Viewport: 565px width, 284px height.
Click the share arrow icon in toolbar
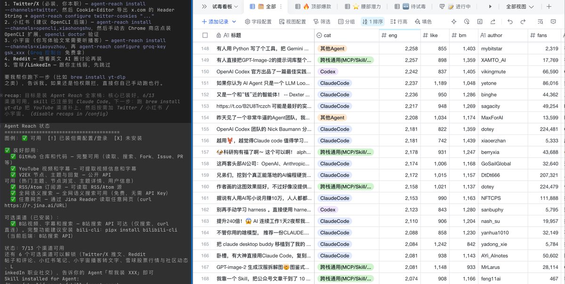[x=492, y=22]
